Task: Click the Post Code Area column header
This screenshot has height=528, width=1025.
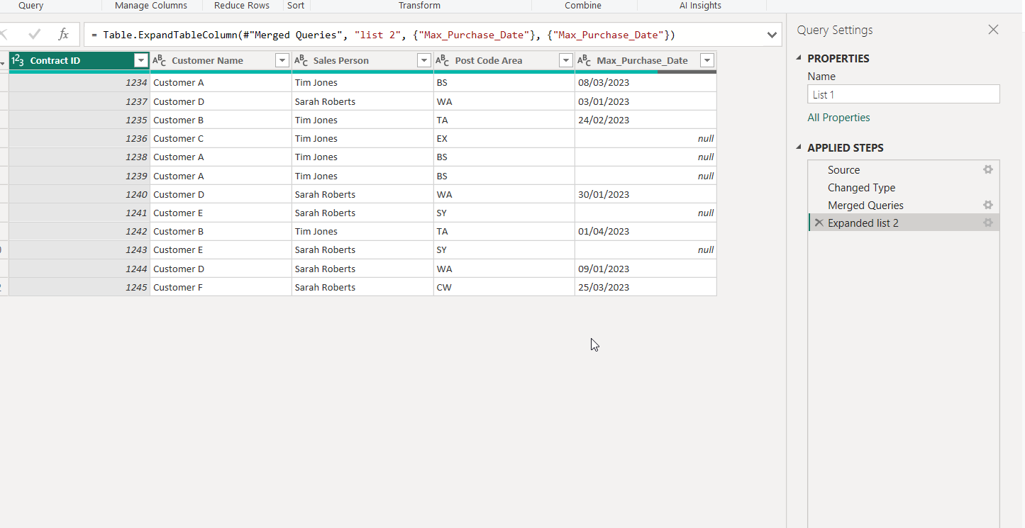Action: [504, 61]
